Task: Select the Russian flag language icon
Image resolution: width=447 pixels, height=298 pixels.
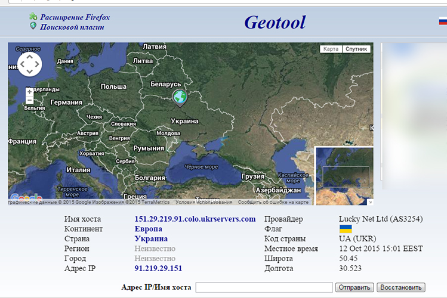Action: [x=443, y=21]
